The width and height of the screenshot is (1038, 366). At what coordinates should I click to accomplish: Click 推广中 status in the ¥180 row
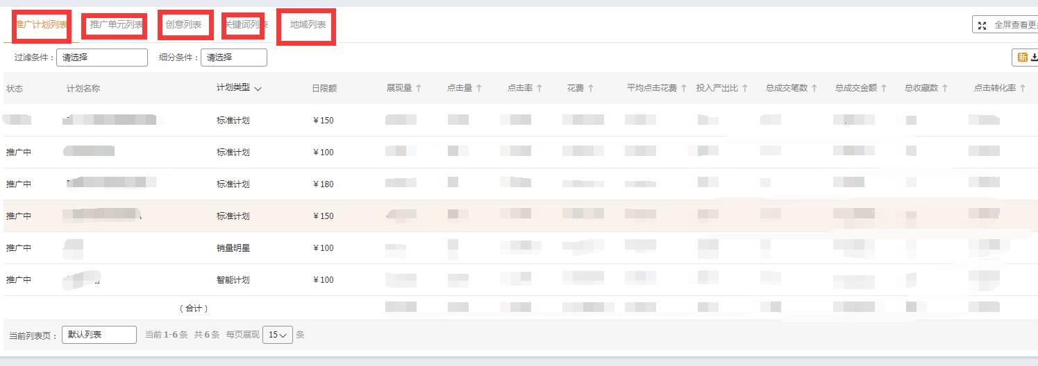[x=19, y=184]
